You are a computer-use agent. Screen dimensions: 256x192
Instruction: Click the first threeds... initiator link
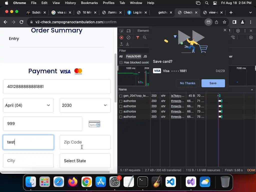(177, 101)
